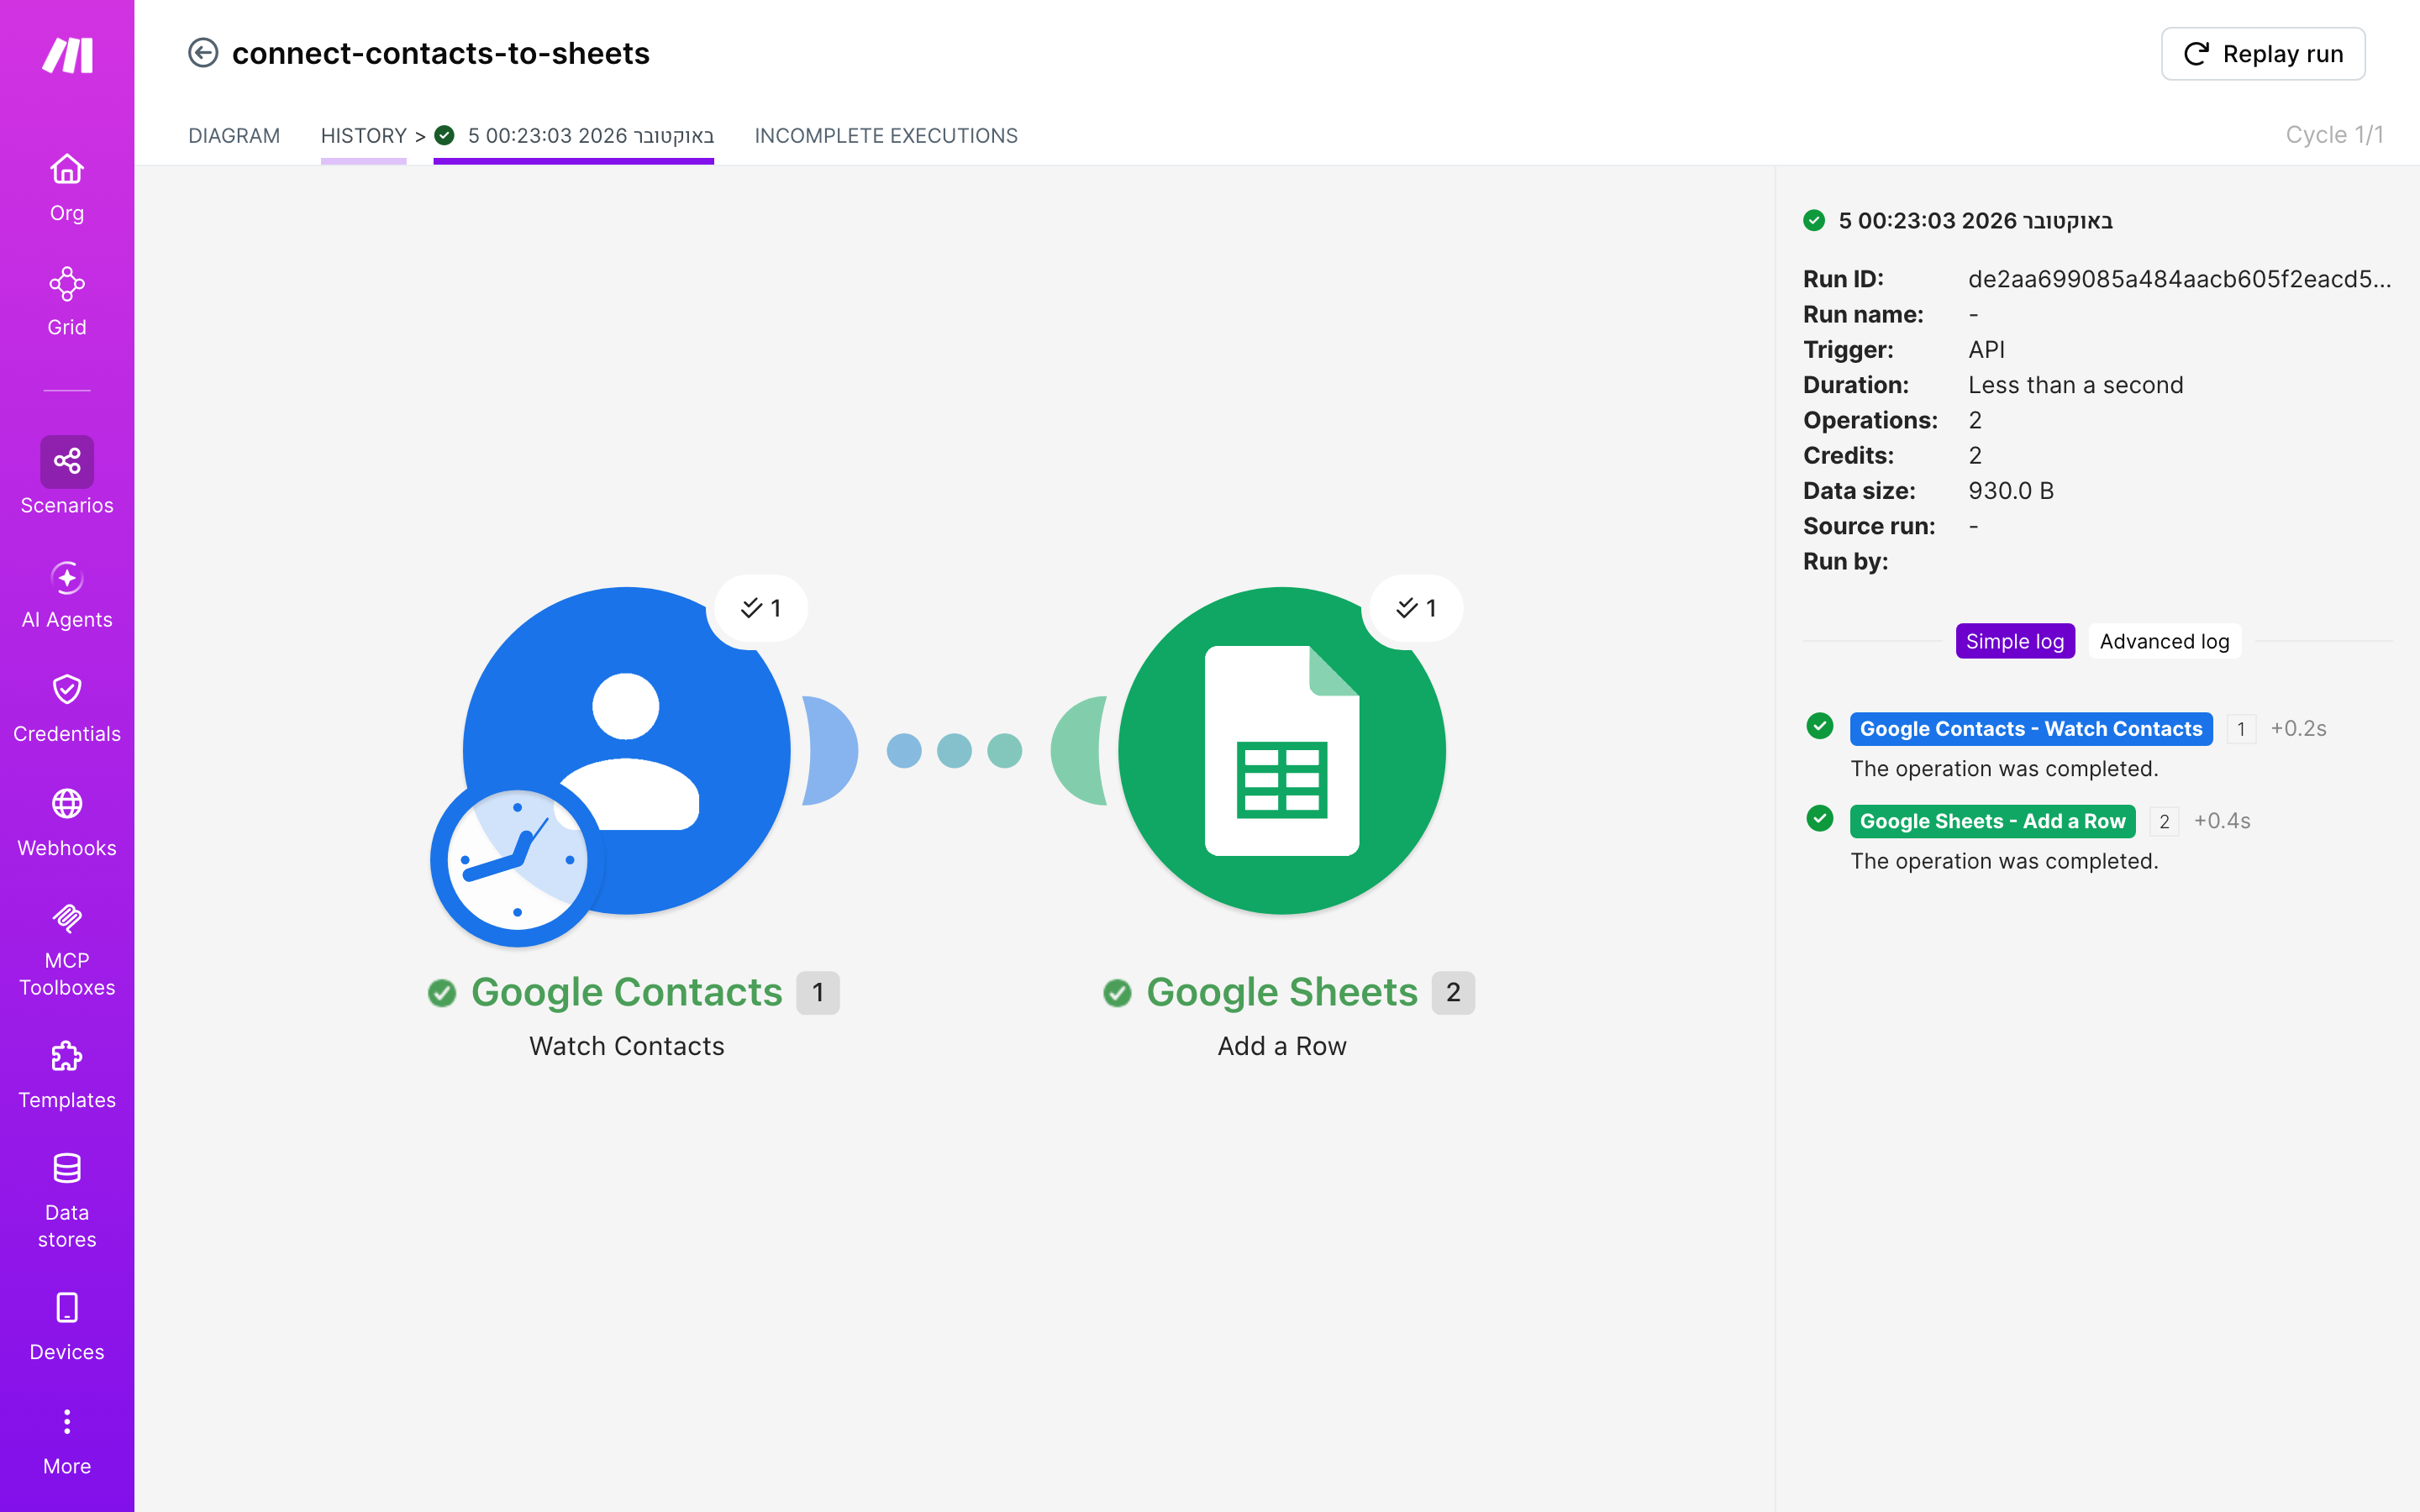Select the Simple log toggle
2420x1512 pixels.
pyautogui.click(x=2015, y=641)
